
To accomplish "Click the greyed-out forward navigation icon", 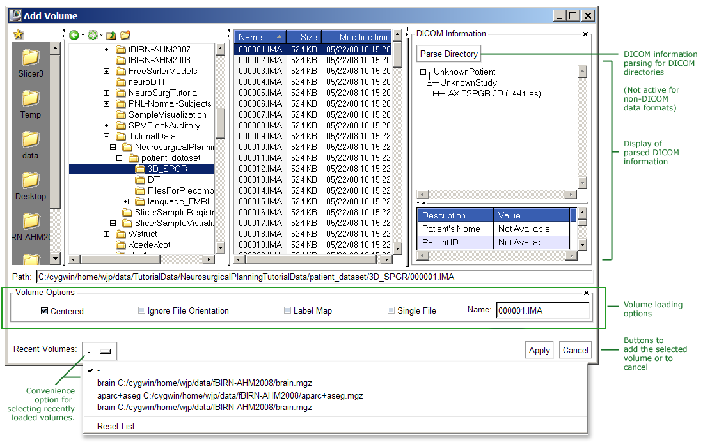I will pyautogui.click(x=93, y=35).
